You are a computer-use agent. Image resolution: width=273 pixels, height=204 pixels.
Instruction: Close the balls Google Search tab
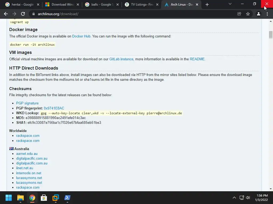coord(118,5)
